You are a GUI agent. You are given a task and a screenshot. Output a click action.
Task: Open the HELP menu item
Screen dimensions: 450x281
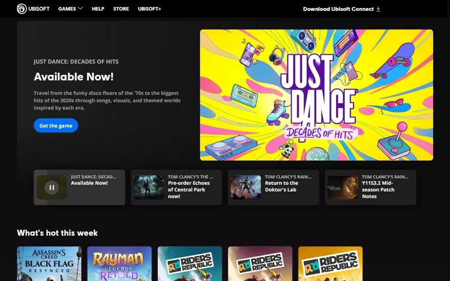(98, 8)
